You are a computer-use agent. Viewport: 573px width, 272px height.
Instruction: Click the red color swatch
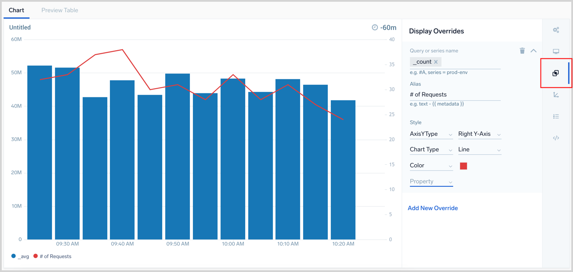pos(463,166)
